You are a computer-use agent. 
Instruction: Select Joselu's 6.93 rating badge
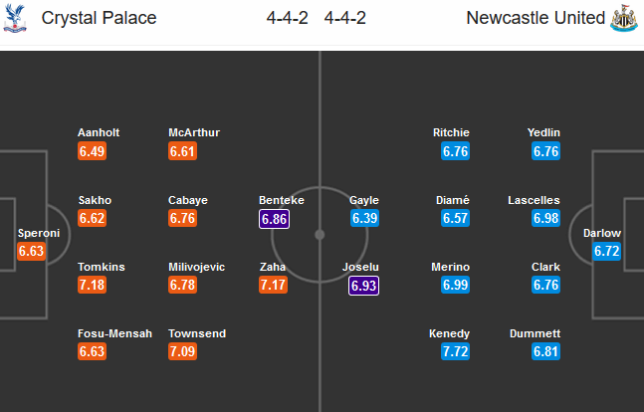click(x=364, y=287)
